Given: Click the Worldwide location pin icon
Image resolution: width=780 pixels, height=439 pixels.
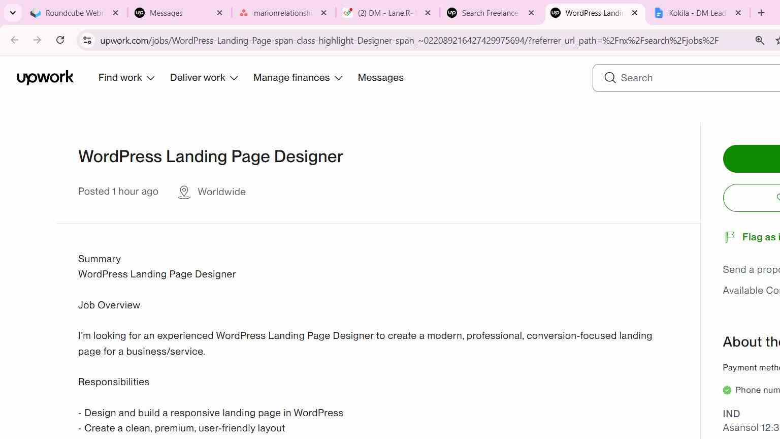Looking at the screenshot, I should [x=184, y=192].
